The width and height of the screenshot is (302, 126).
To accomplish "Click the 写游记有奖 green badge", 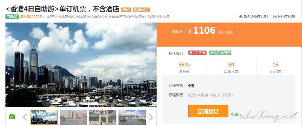I will coord(220,53).
